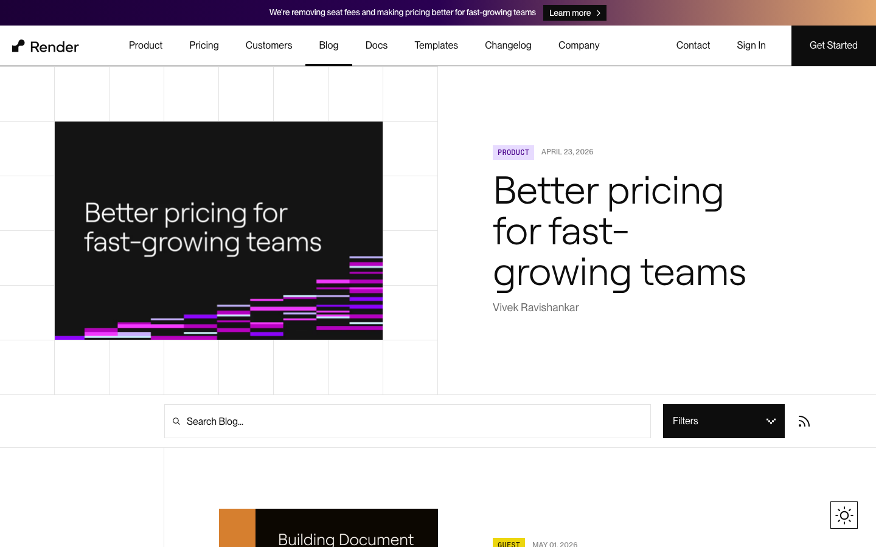Open the Customers nav item
The image size is (876, 547).
(269, 46)
